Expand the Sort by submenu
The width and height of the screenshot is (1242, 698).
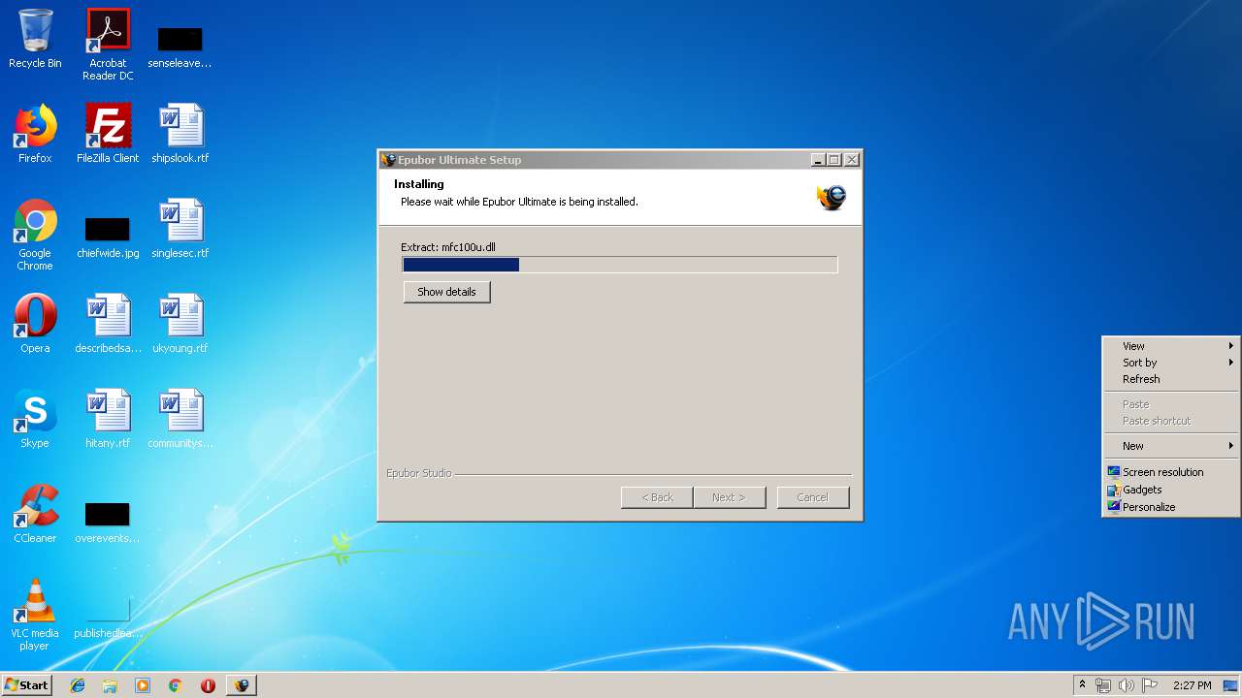[x=1172, y=363]
